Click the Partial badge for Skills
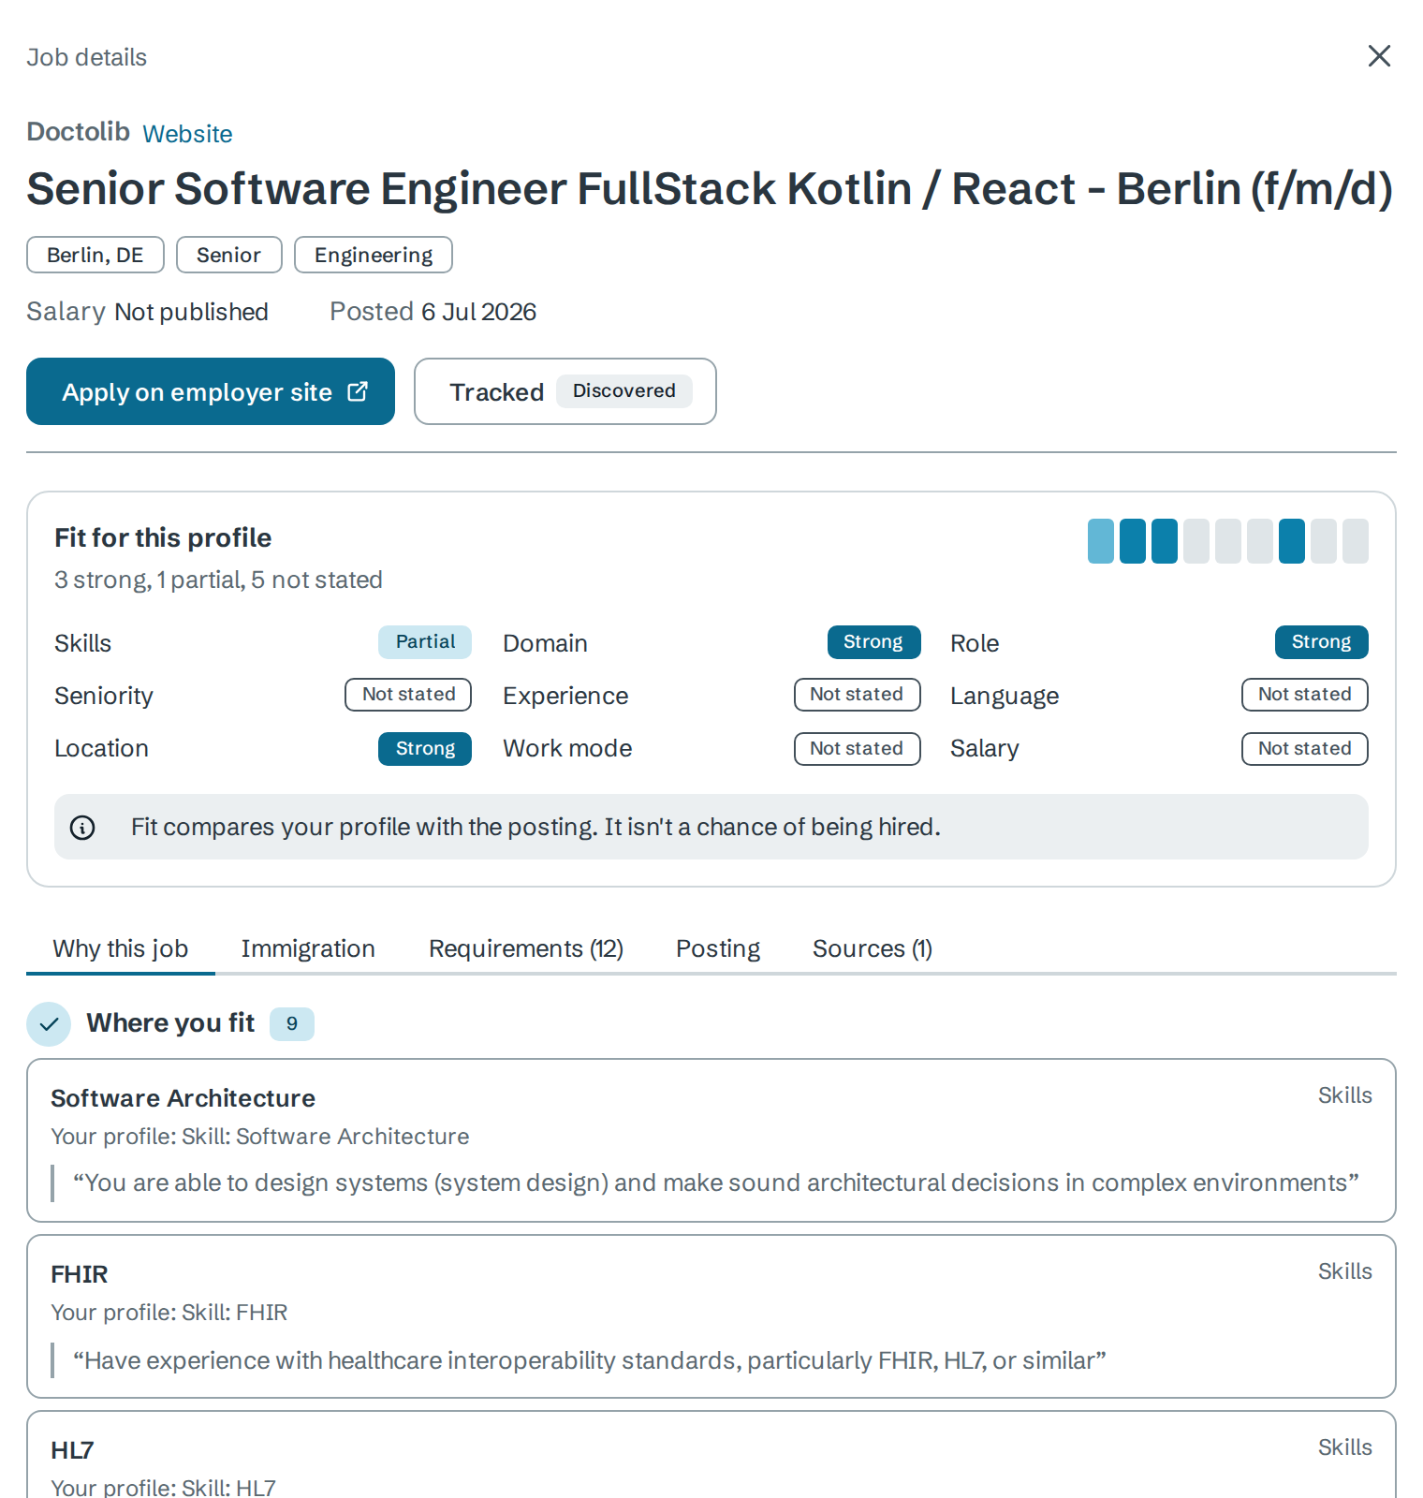This screenshot has width=1423, height=1498. (x=425, y=642)
